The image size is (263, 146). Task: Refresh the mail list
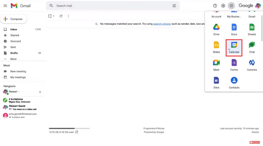tap(61, 16)
